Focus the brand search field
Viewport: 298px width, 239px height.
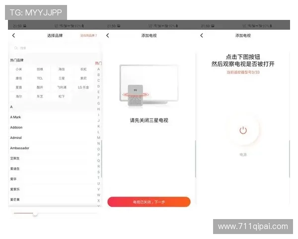[55, 48]
